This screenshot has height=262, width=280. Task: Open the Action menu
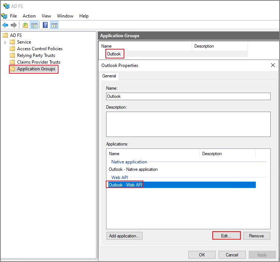coord(29,16)
